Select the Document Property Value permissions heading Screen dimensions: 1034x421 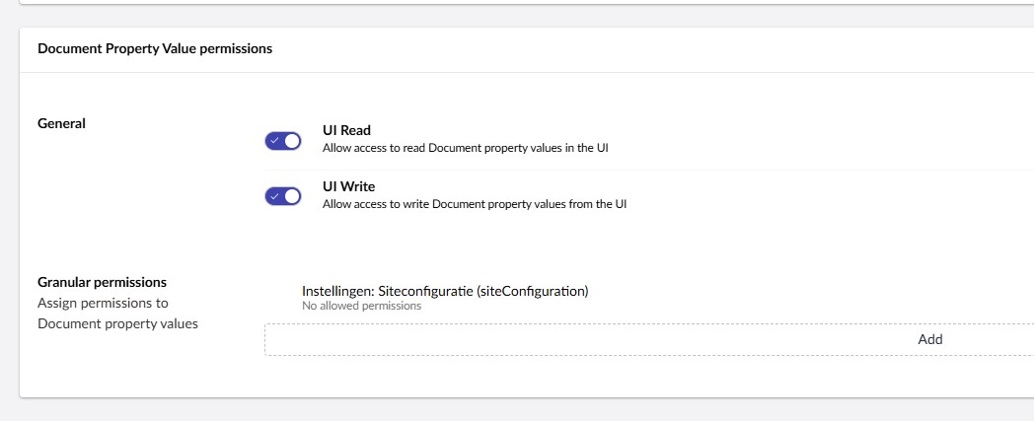coord(155,48)
